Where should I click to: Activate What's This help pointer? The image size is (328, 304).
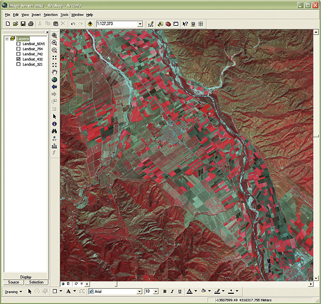click(x=185, y=24)
